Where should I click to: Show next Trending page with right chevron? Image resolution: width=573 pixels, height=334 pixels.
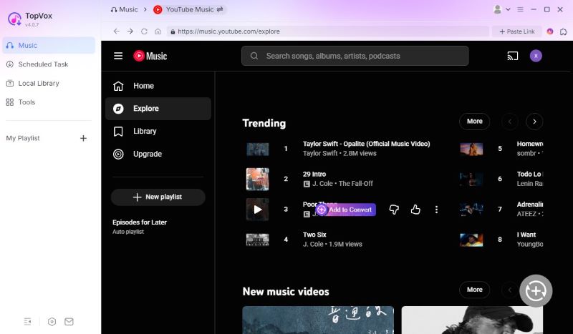(x=534, y=122)
